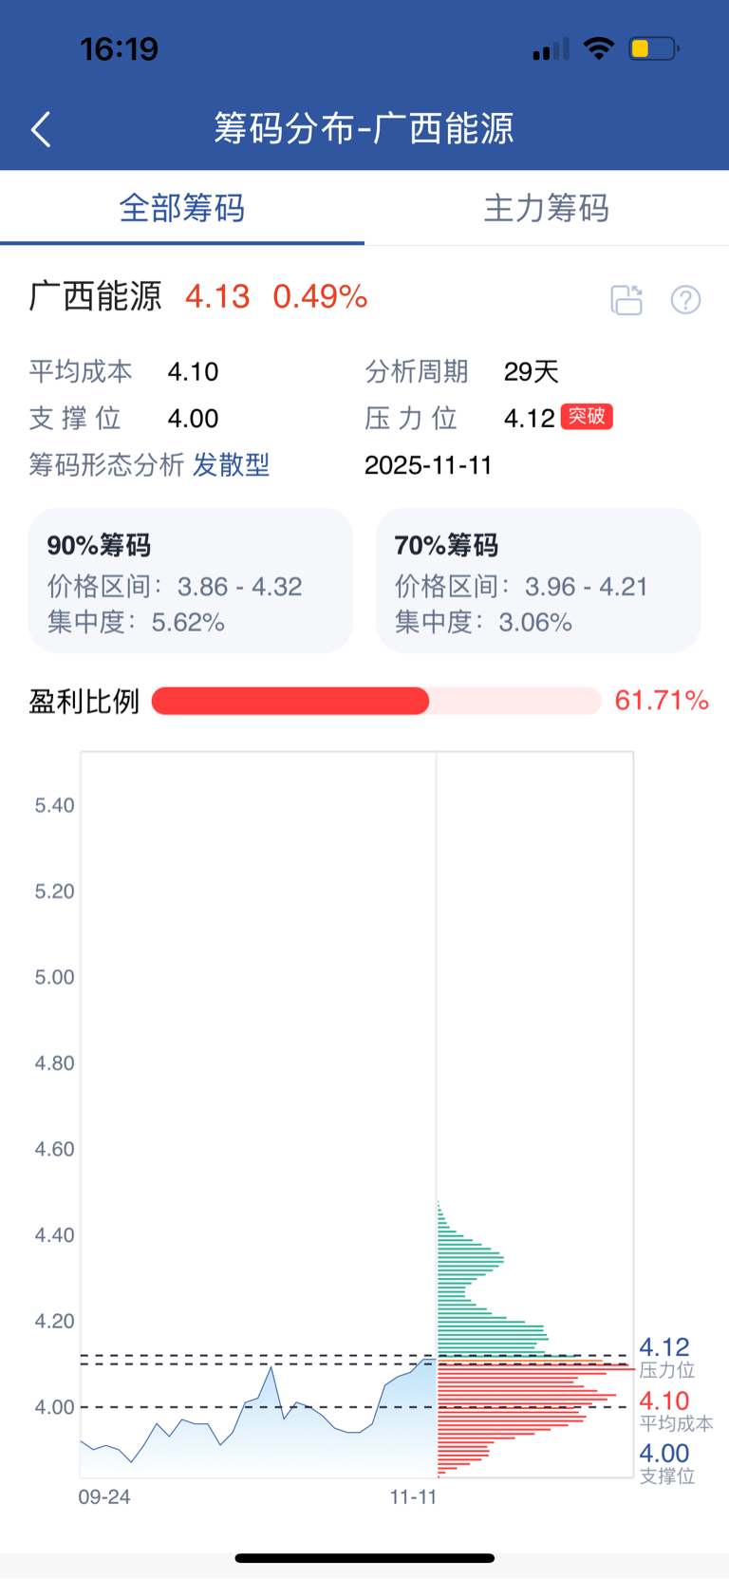This screenshot has width=729, height=1579.
Task: Tap the 2025-11-11 analysis date
Action: pos(428,465)
